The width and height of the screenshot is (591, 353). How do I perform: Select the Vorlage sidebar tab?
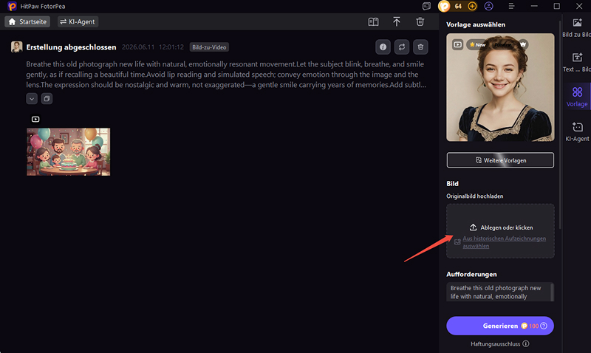pos(577,97)
